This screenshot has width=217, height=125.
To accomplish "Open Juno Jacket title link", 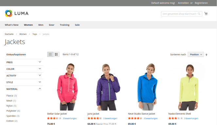I will click(93, 114).
